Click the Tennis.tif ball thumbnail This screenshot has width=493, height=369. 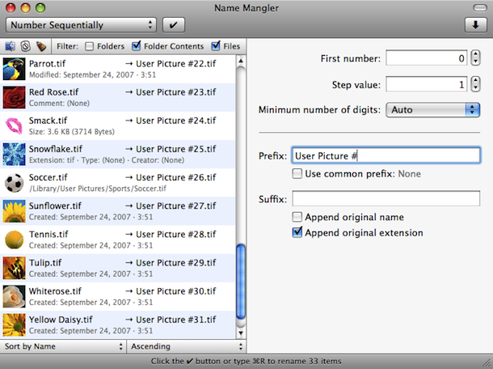(x=15, y=240)
